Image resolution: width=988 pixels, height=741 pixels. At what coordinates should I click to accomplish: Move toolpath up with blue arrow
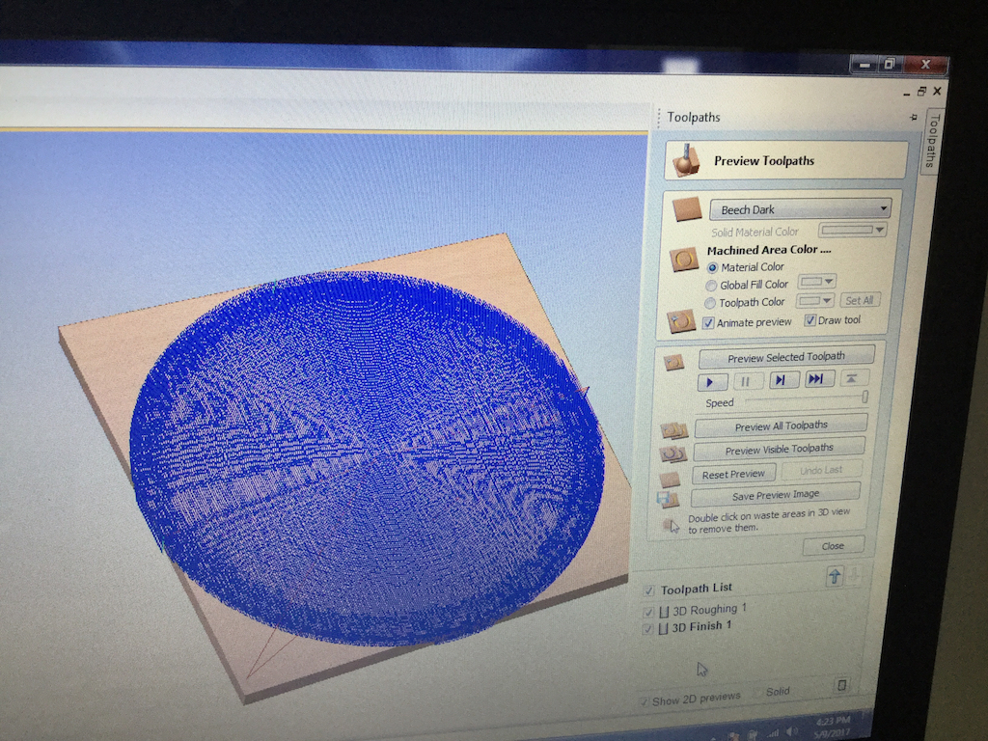[x=835, y=576]
